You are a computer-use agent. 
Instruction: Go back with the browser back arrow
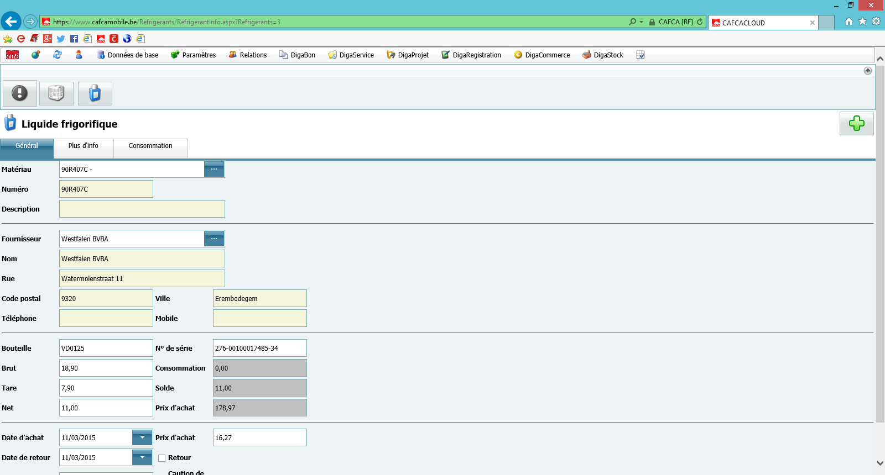[x=11, y=22]
